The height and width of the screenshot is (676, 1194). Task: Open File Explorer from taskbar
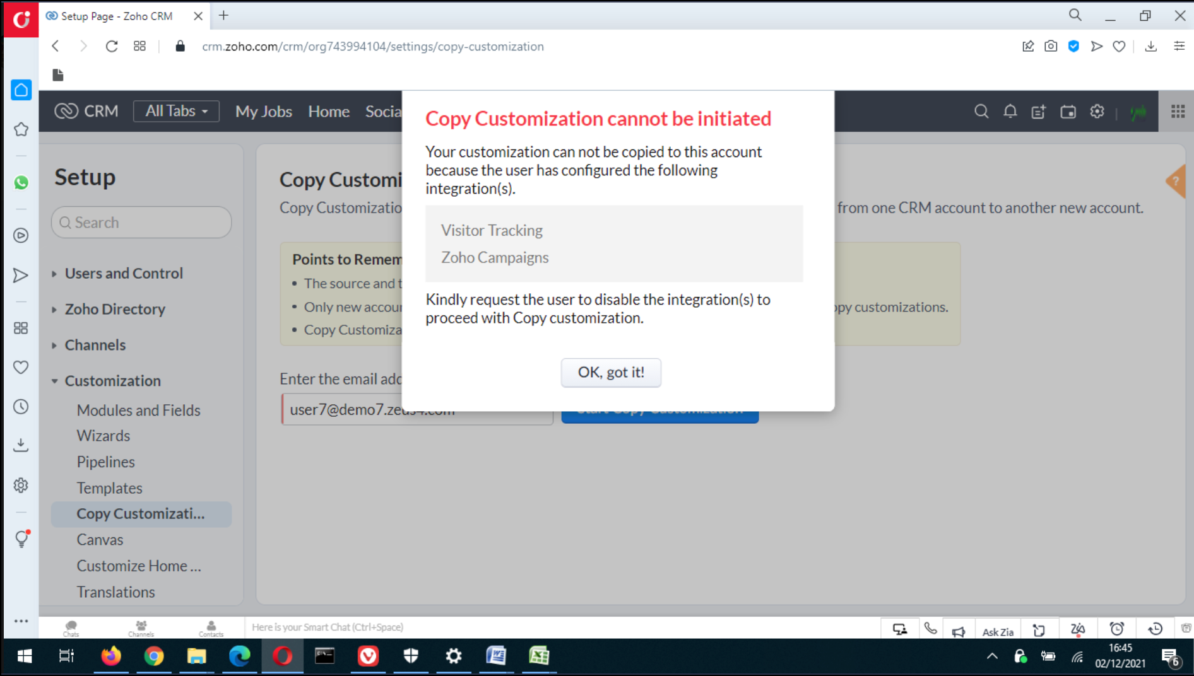(197, 656)
